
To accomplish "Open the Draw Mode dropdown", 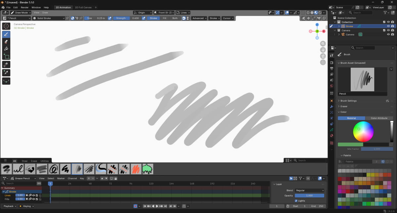I will (21, 13).
